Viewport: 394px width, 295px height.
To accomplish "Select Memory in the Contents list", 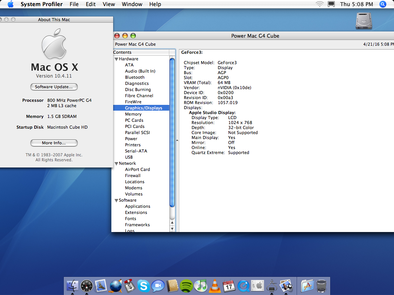I will point(133,114).
